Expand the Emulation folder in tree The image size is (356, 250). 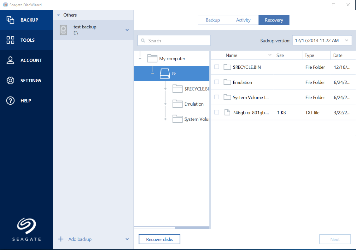coord(165,104)
